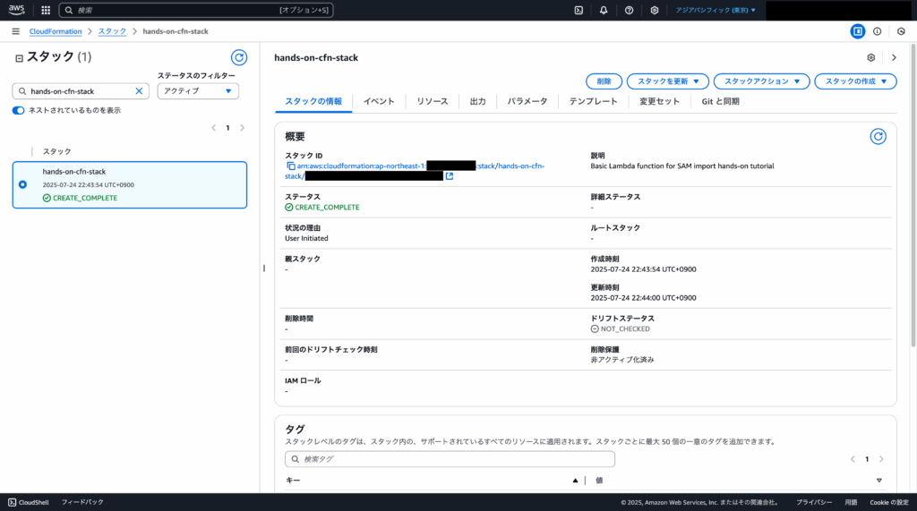Click the 削除 delete button
The width and height of the screenshot is (917, 511).
[x=604, y=81]
